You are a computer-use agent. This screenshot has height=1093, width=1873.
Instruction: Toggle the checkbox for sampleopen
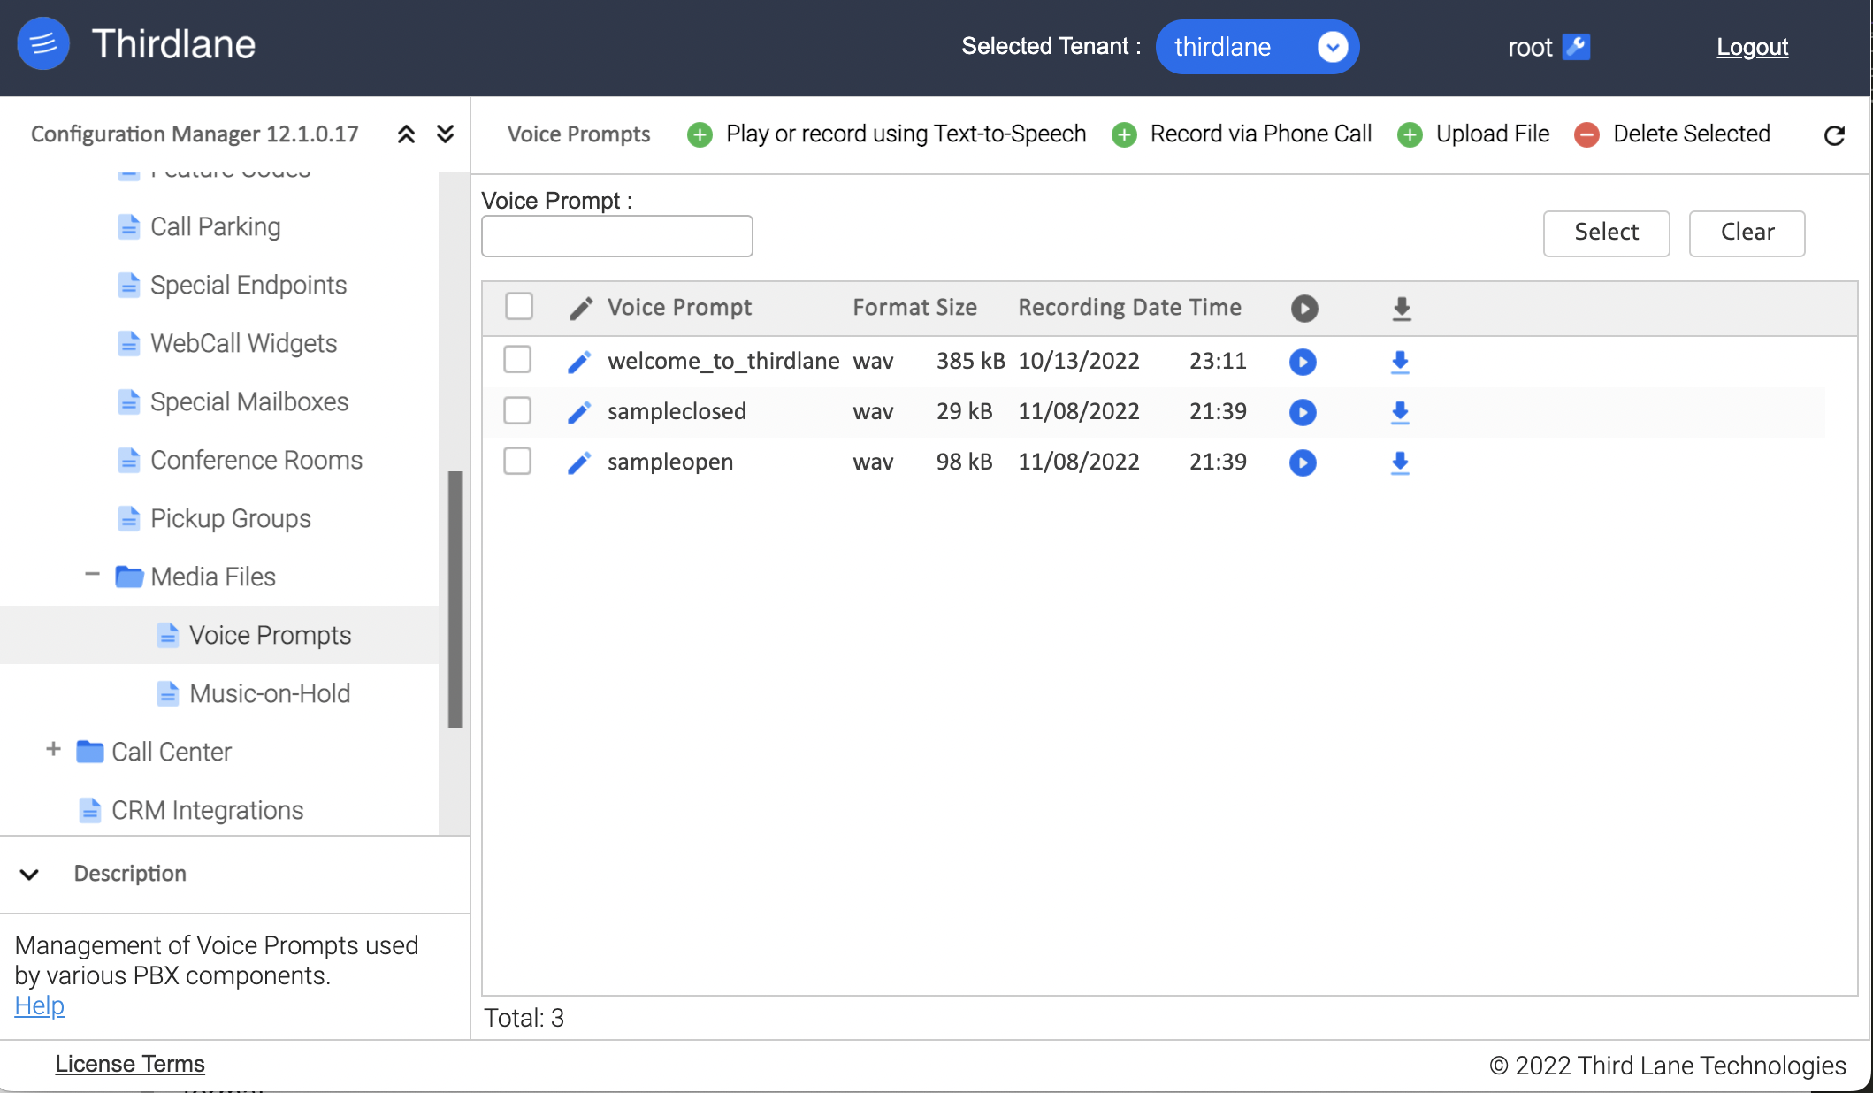pyautogui.click(x=519, y=461)
